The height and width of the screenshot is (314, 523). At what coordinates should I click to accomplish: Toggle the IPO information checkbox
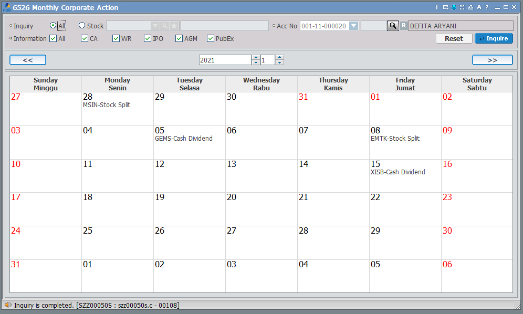tap(148, 38)
